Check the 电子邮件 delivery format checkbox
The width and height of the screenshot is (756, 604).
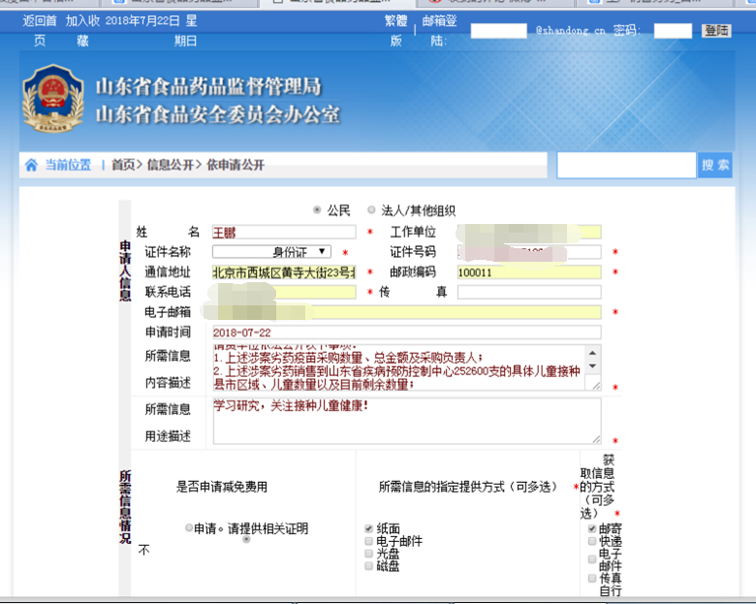coord(368,541)
